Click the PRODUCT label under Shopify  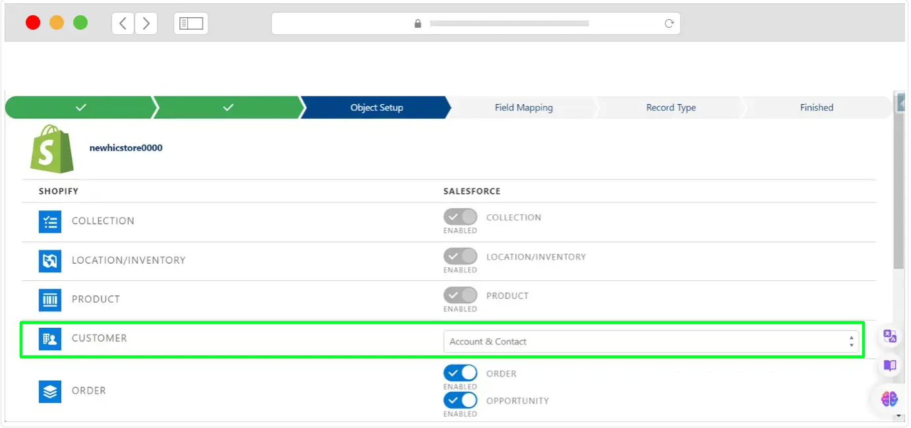[96, 299]
